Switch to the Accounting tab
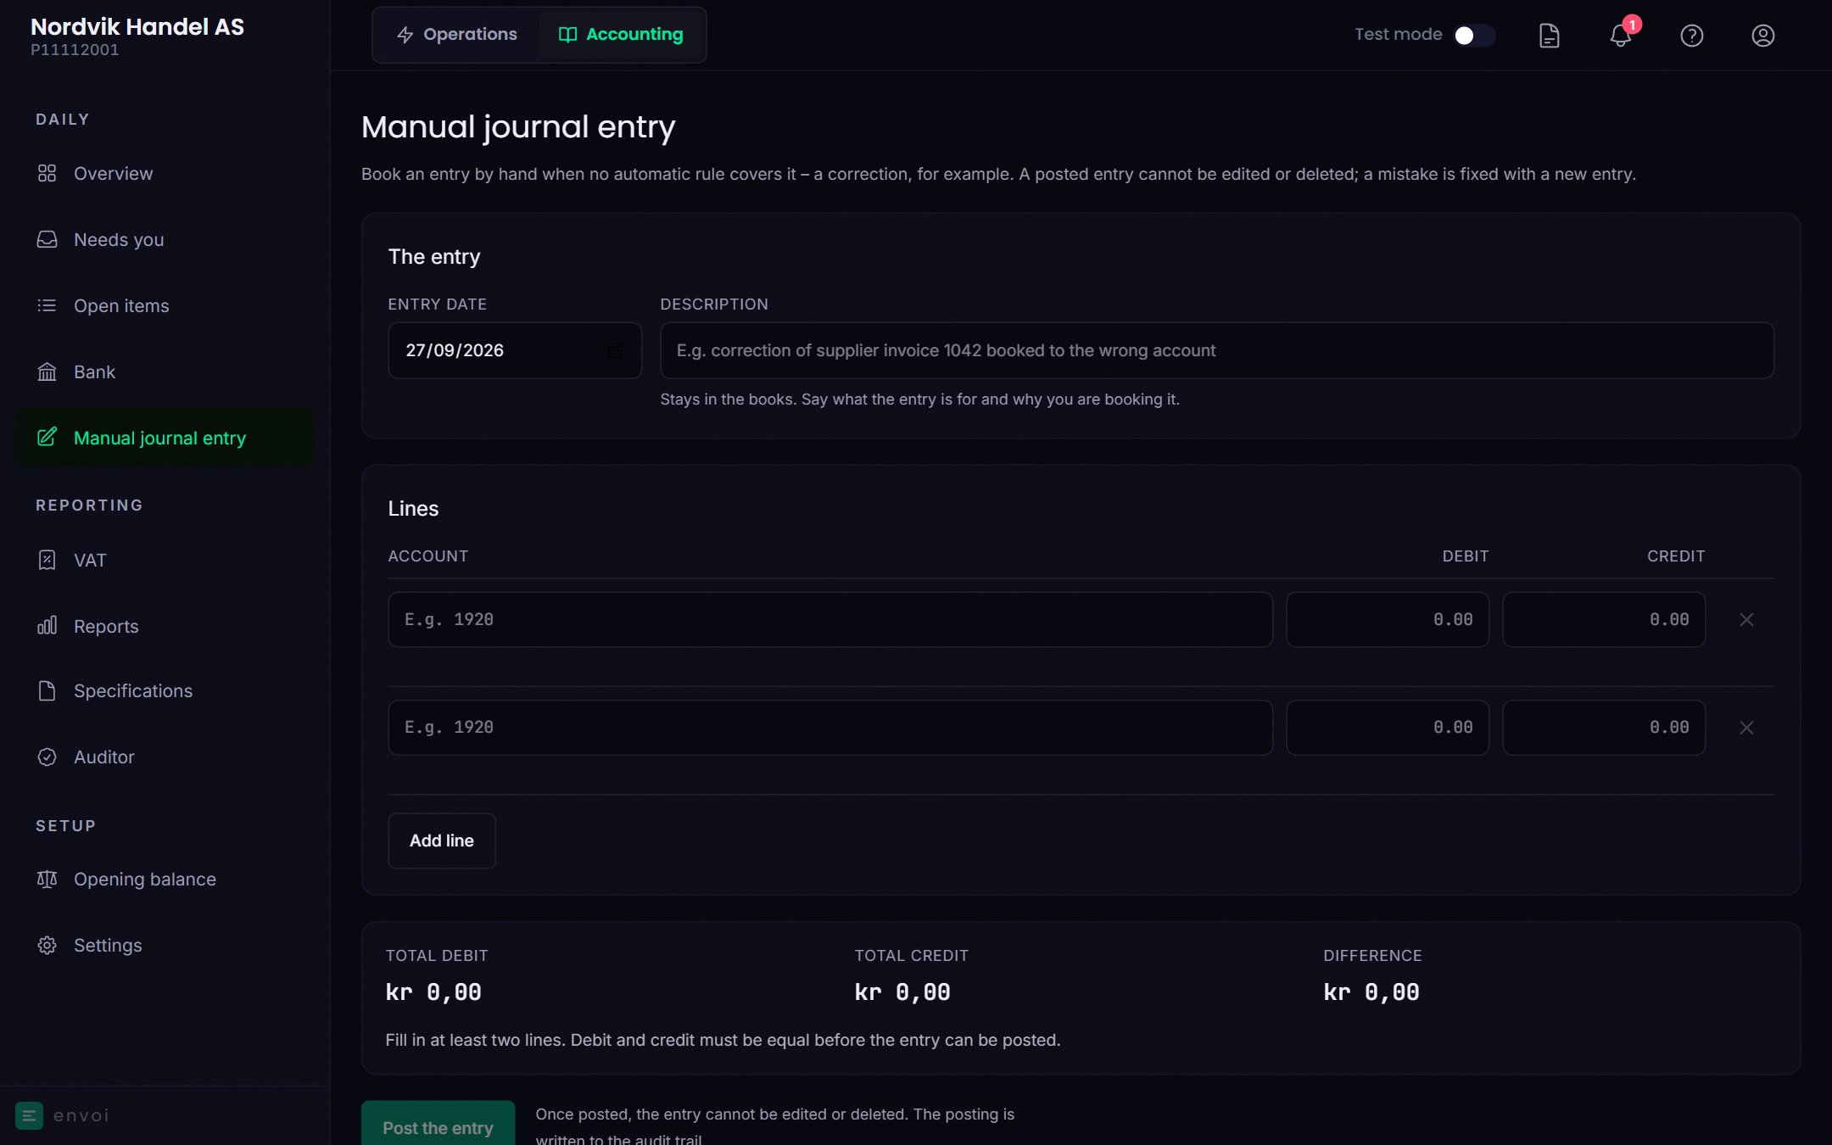The image size is (1832, 1145). (621, 35)
